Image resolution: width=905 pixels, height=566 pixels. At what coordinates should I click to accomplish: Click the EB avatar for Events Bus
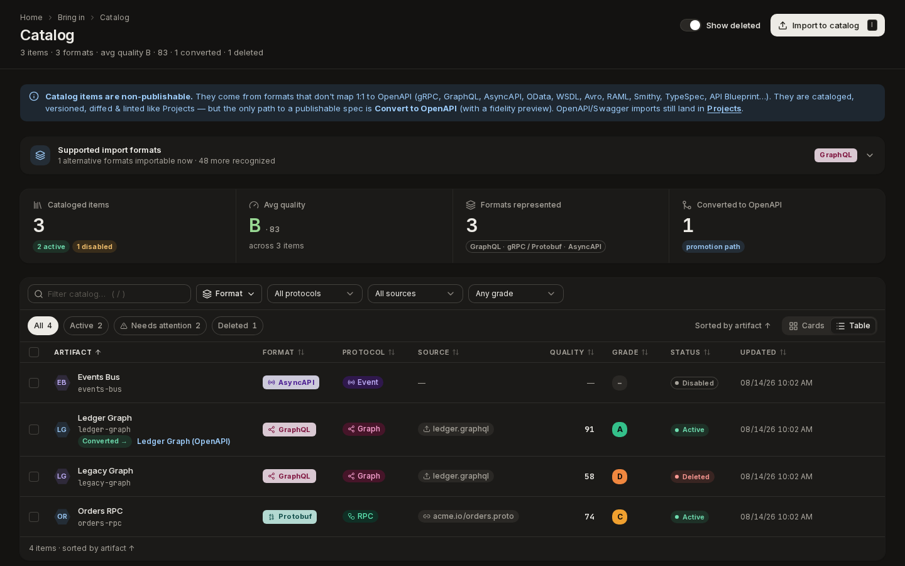click(62, 382)
